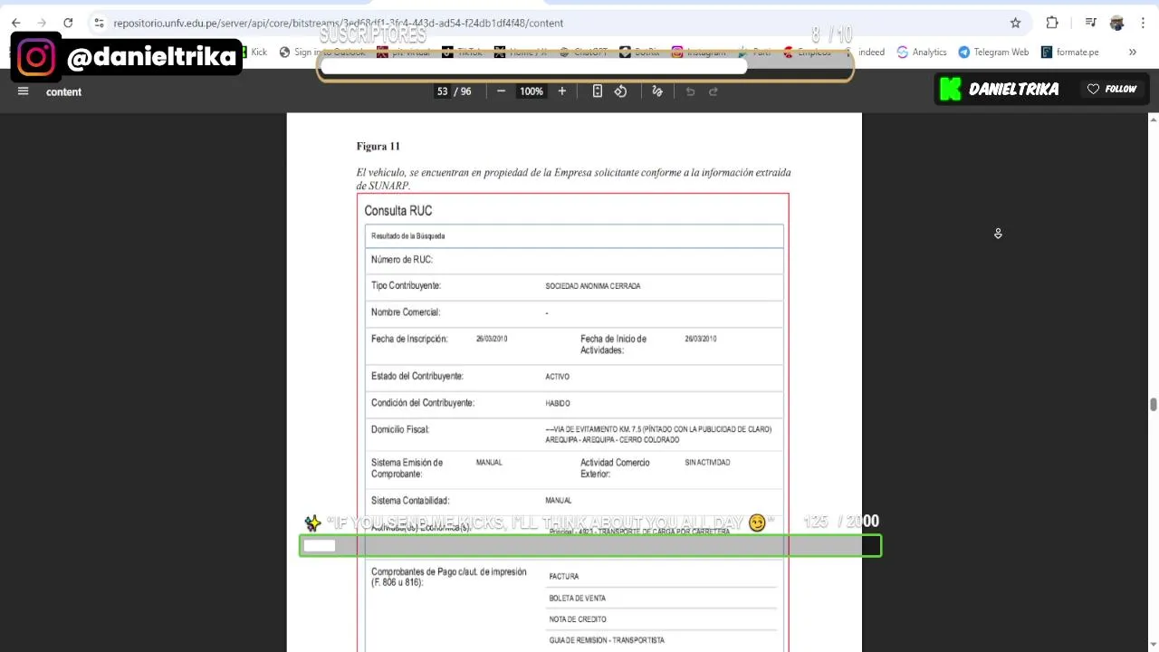The width and height of the screenshot is (1159, 652).
Task: Click the 100% zoom level field
Action: (x=532, y=91)
